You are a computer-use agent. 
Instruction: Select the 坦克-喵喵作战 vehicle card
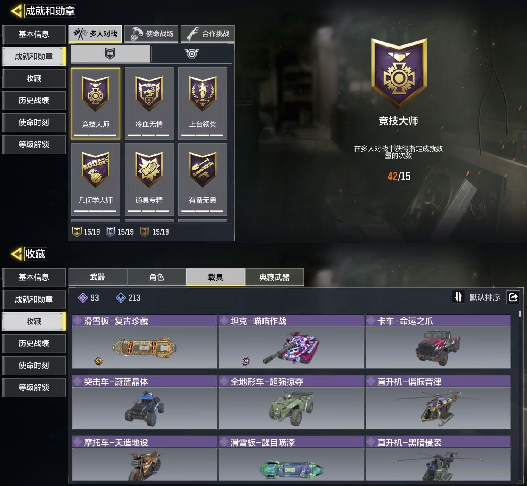(x=291, y=341)
